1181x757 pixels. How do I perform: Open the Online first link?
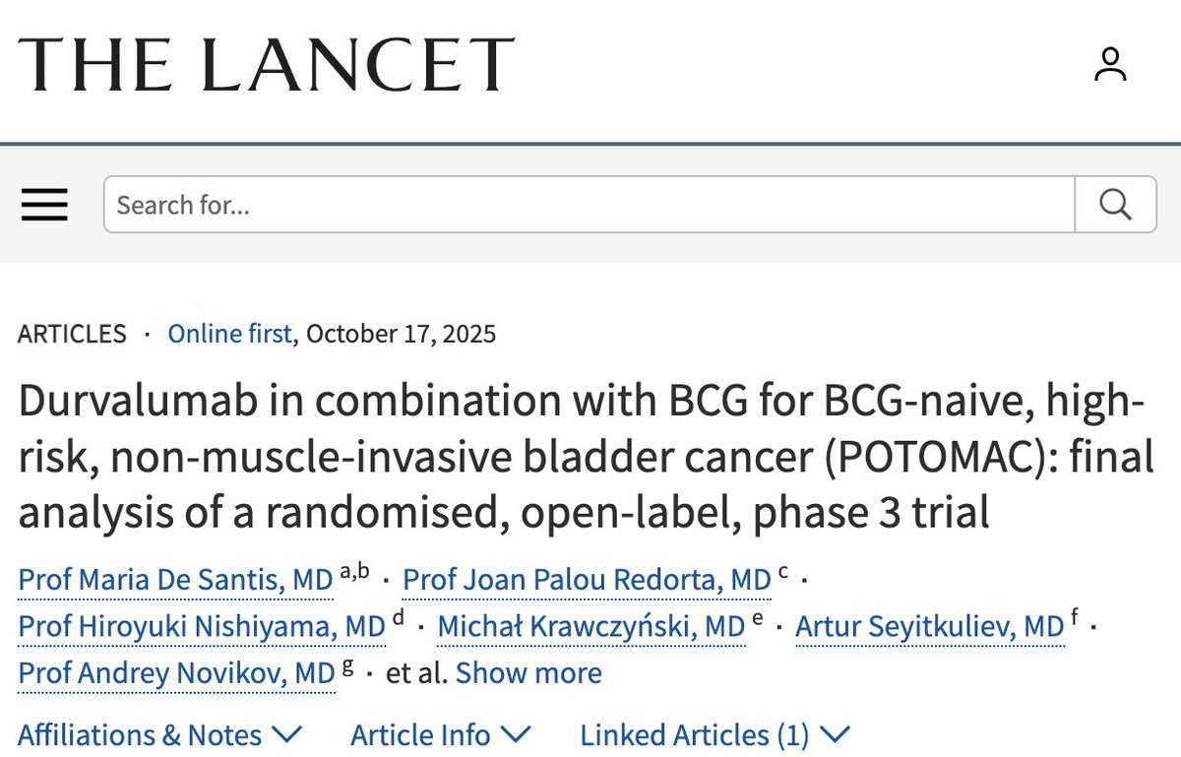pyautogui.click(x=229, y=334)
